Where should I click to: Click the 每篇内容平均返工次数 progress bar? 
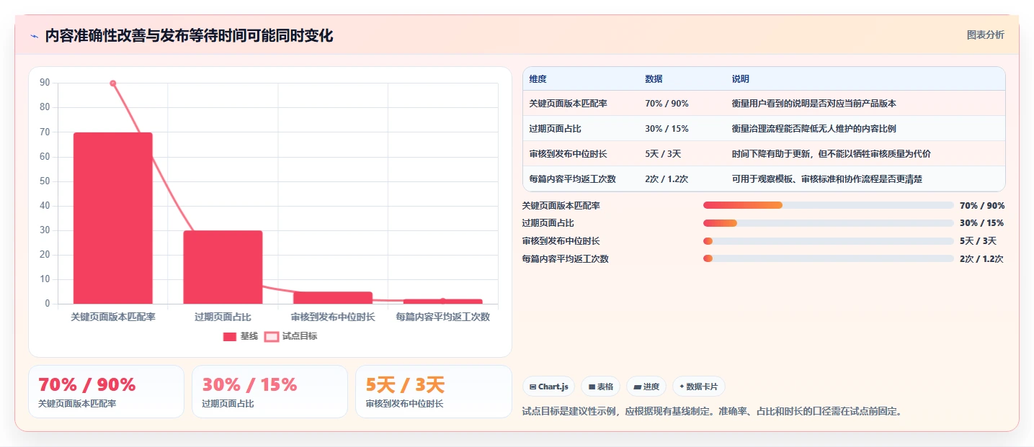coord(829,258)
